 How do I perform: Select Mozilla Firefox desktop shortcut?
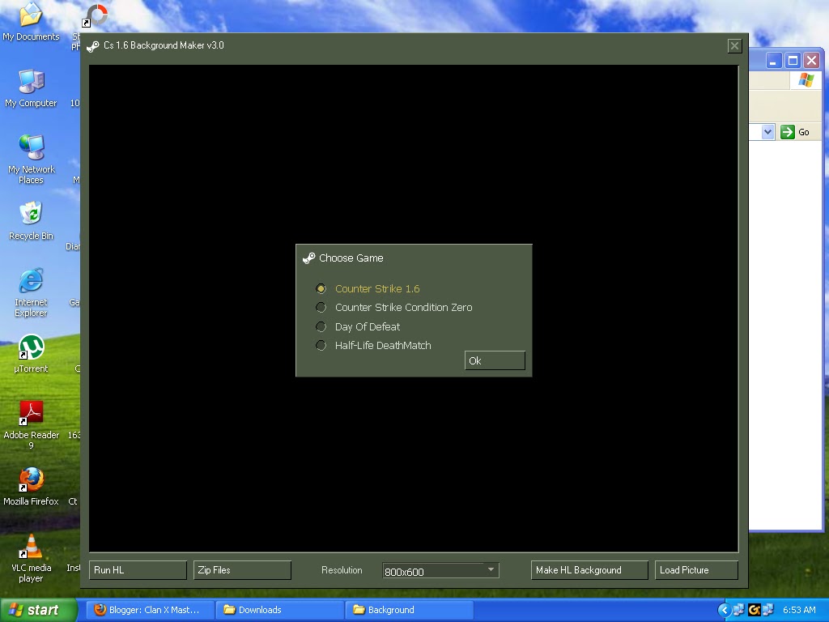[31, 487]
